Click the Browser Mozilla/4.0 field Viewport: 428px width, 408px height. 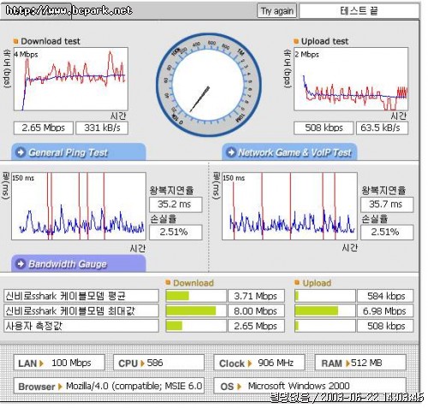point(109,386)
